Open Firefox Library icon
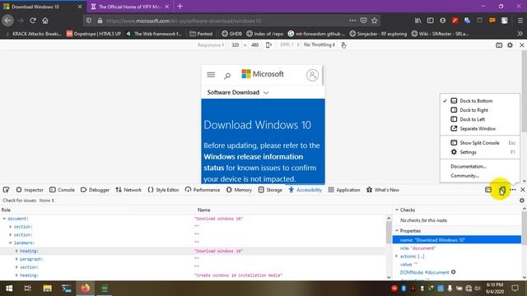The height and width of the screenshot is (296, 527). [417, 21]
